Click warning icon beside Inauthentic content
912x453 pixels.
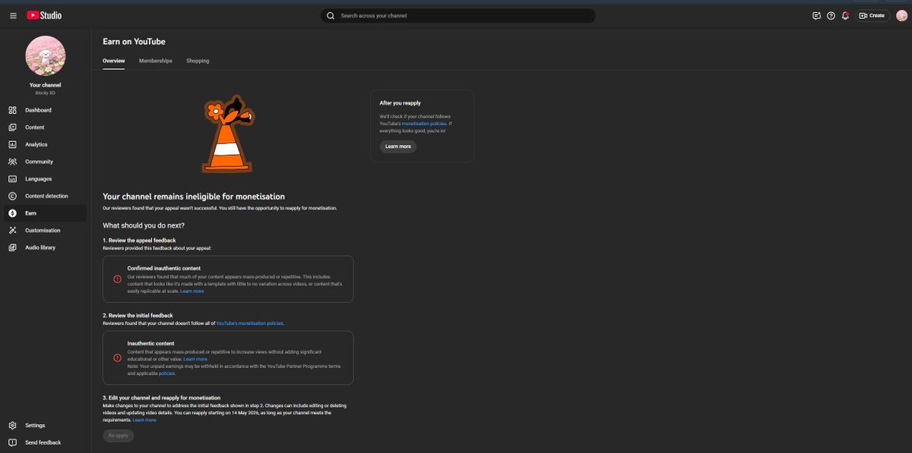tap(117, 357)
